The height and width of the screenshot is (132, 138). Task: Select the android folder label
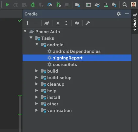pos(55,45)
